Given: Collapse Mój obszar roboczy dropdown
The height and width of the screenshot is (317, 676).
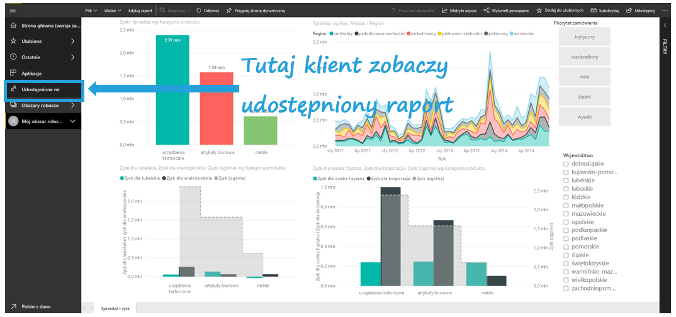Looking at the screenshot, I should coord(72,121).
